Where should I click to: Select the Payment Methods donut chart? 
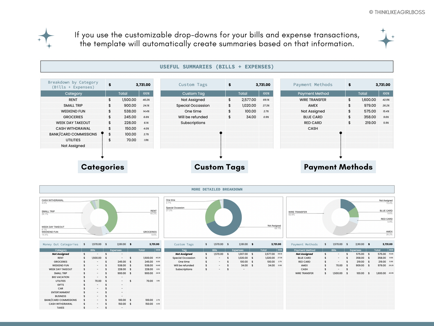tap(341, 217)
